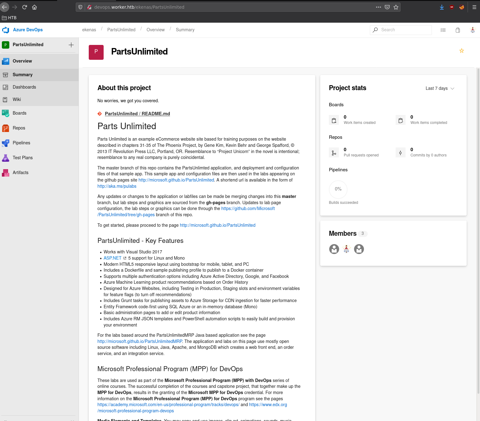Screen dimensions: 480x421
Task: Click the Pull requests opened icon
Action: 334,152
